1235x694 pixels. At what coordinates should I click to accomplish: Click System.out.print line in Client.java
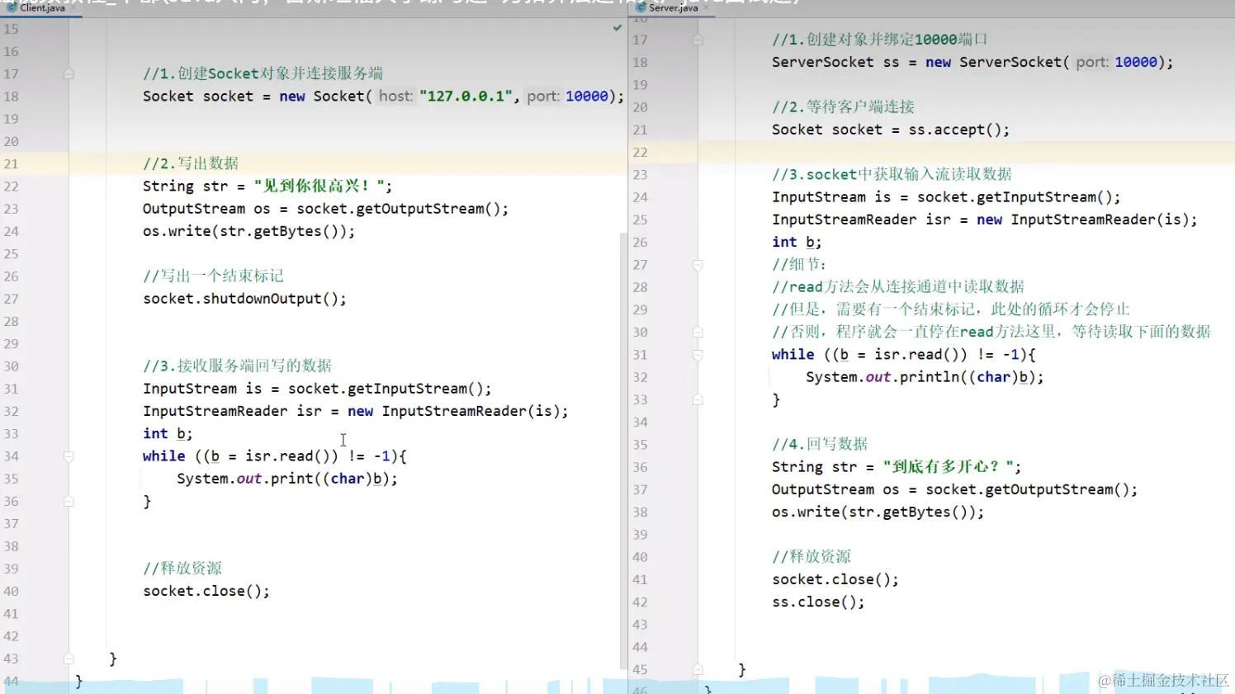[x=286, y=479]
